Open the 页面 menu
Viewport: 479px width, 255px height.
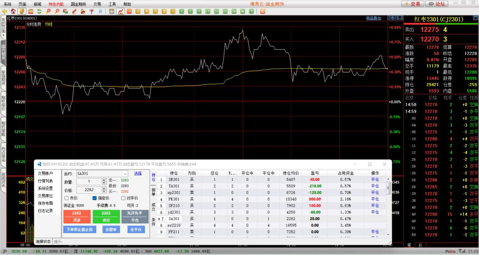(x=22, y=4)
